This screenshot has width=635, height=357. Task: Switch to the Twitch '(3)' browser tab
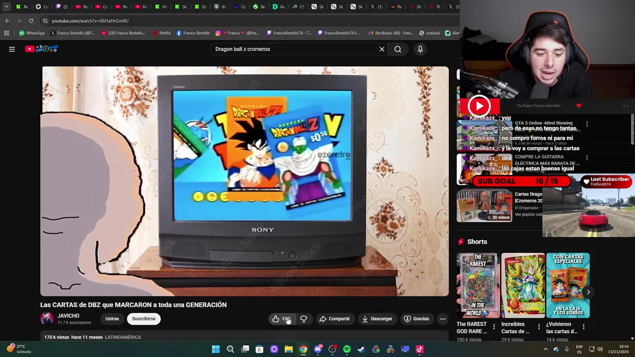[x=62, y=7]
